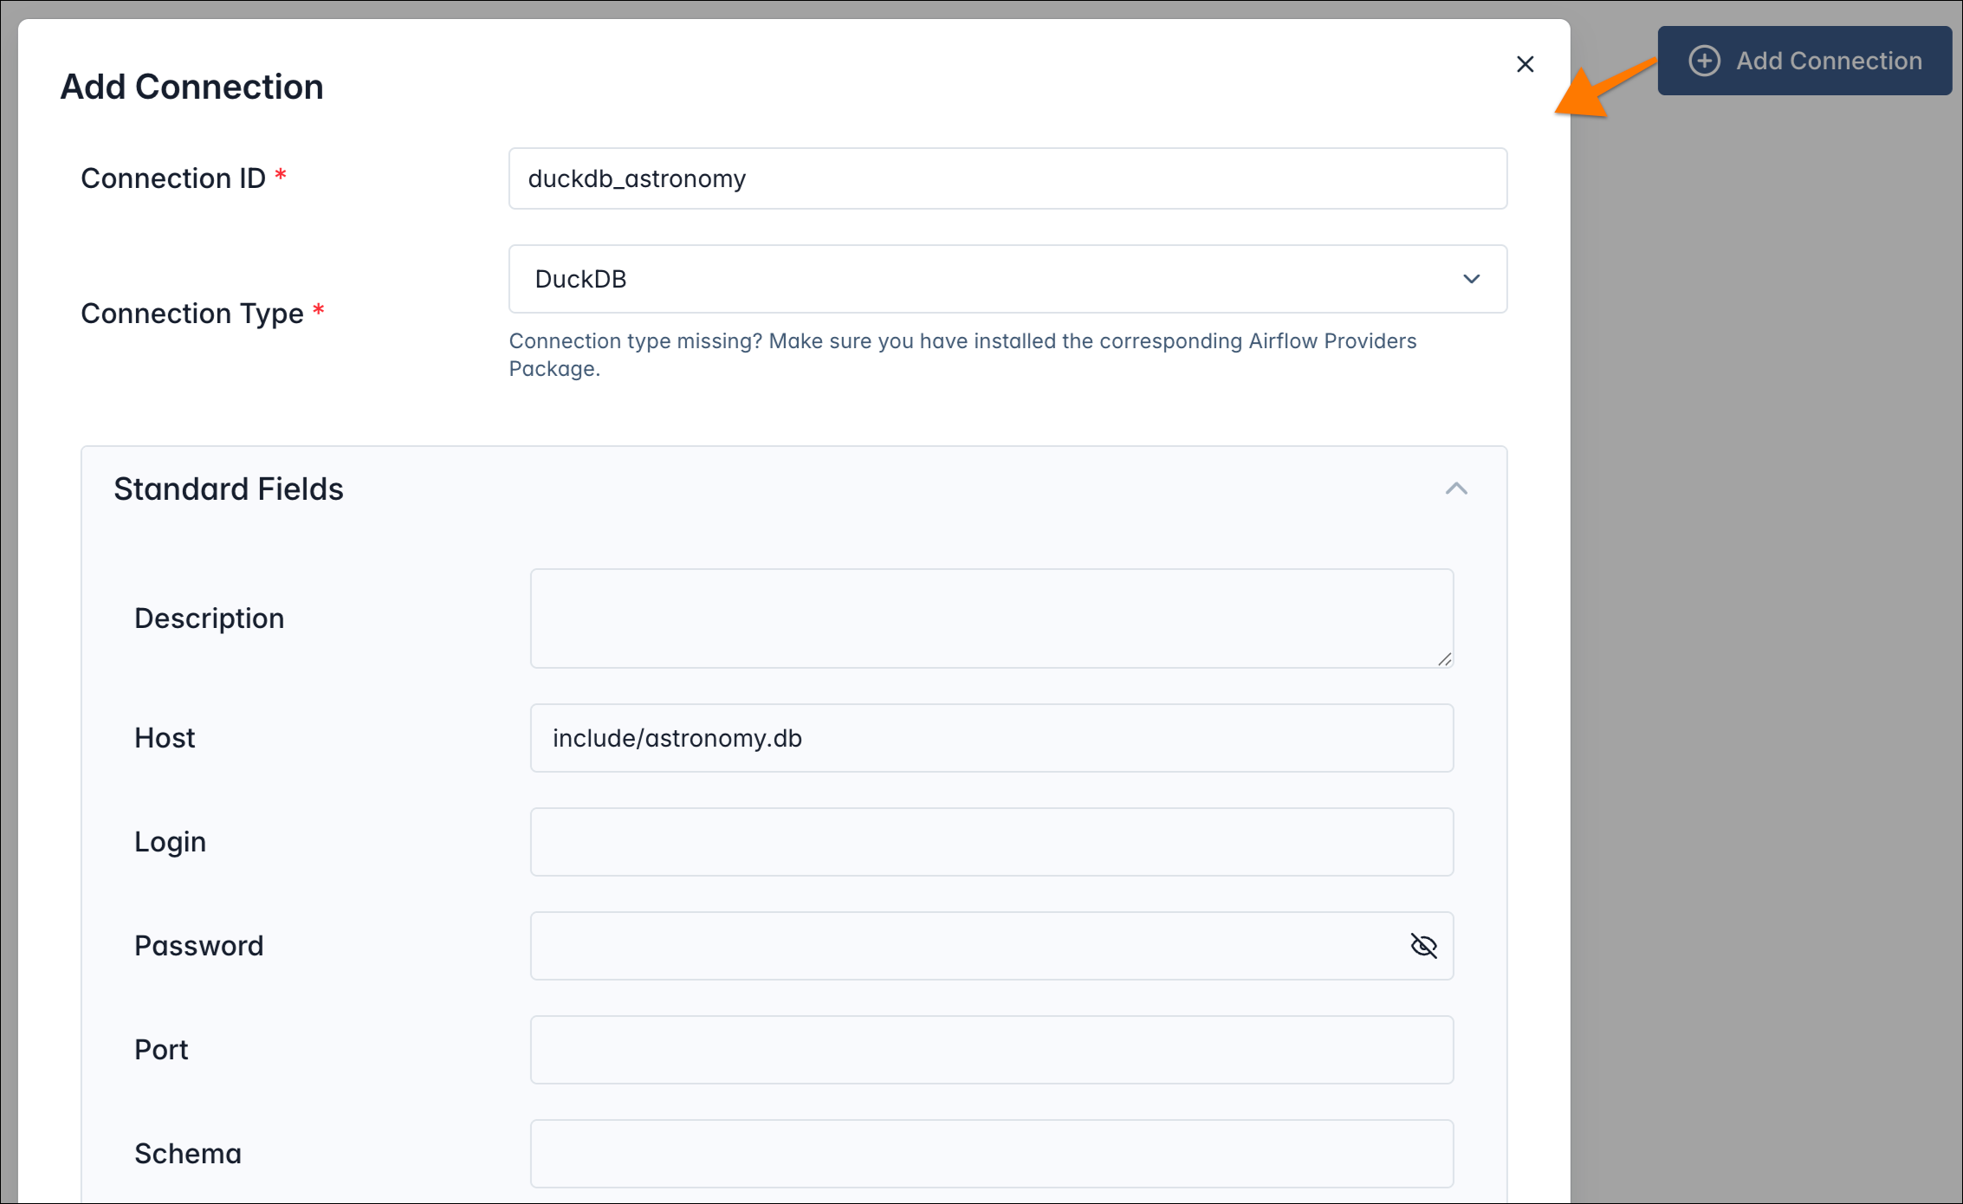Click the resize grip on Description box
The image size is (1963, 1204).
pyautogui.click(x=1445, y=660)
